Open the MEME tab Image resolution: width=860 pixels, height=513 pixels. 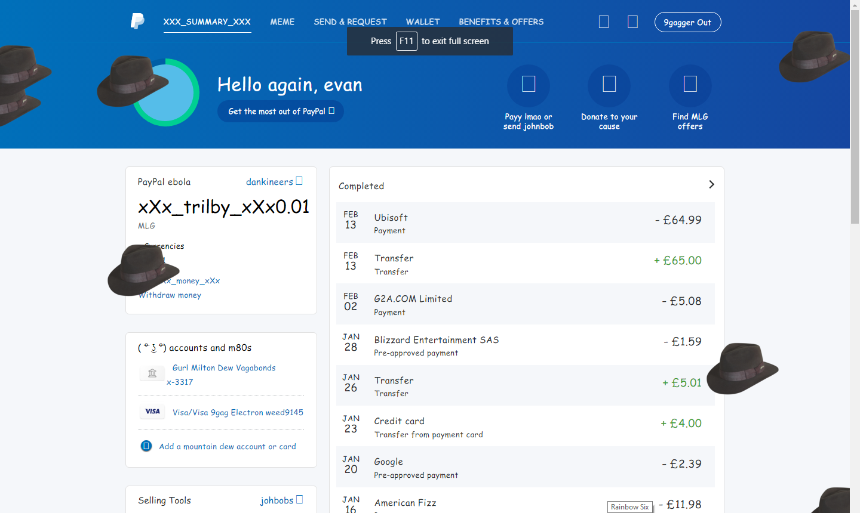[x=282, y=22]
